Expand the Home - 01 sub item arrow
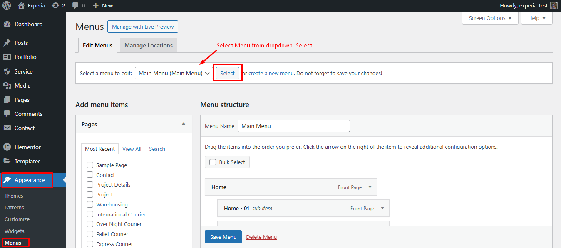 382,208
